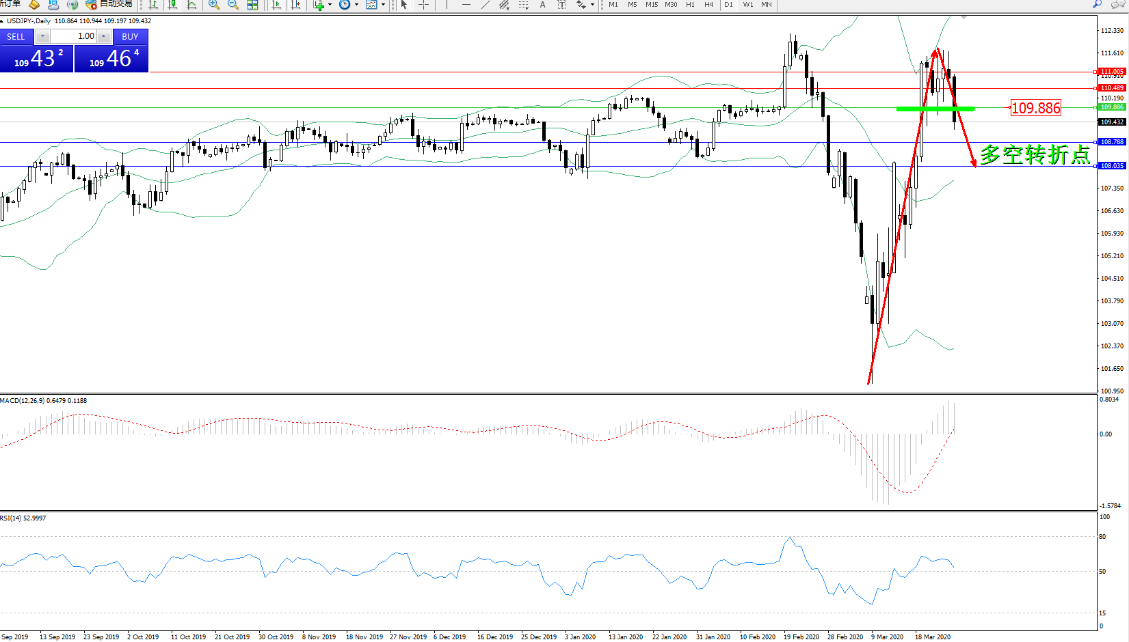Image resolution: width=1129 pixels, height=642 pixels.
Task: Click the Zoom Out magnifier icon
Action: (233, 5)
